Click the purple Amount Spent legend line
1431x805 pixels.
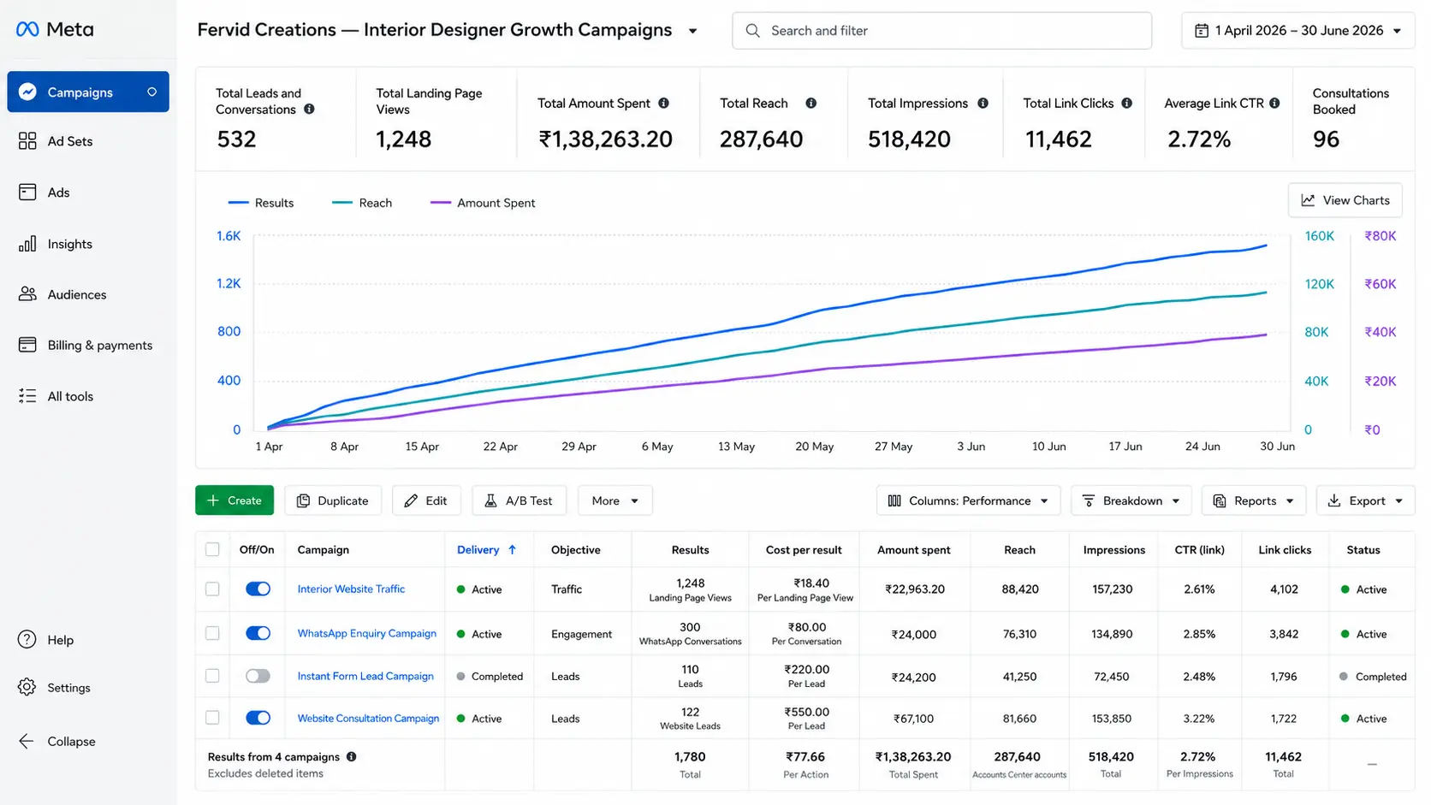[x=441, y=203]
